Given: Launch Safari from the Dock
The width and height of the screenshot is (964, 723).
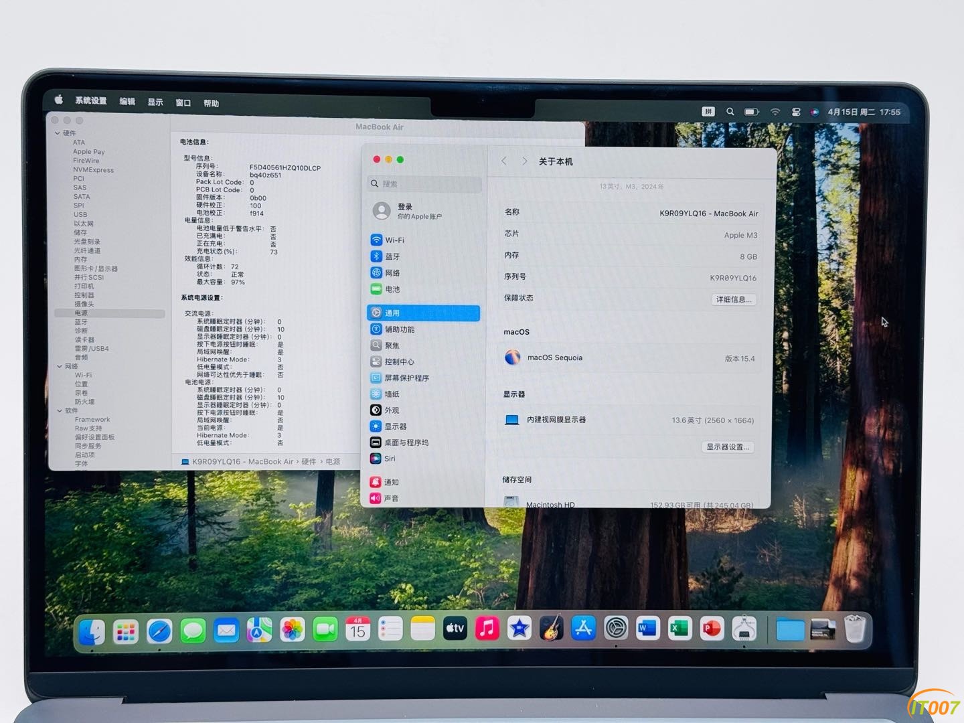Looking at the screenshot, I should coord(159,631).
